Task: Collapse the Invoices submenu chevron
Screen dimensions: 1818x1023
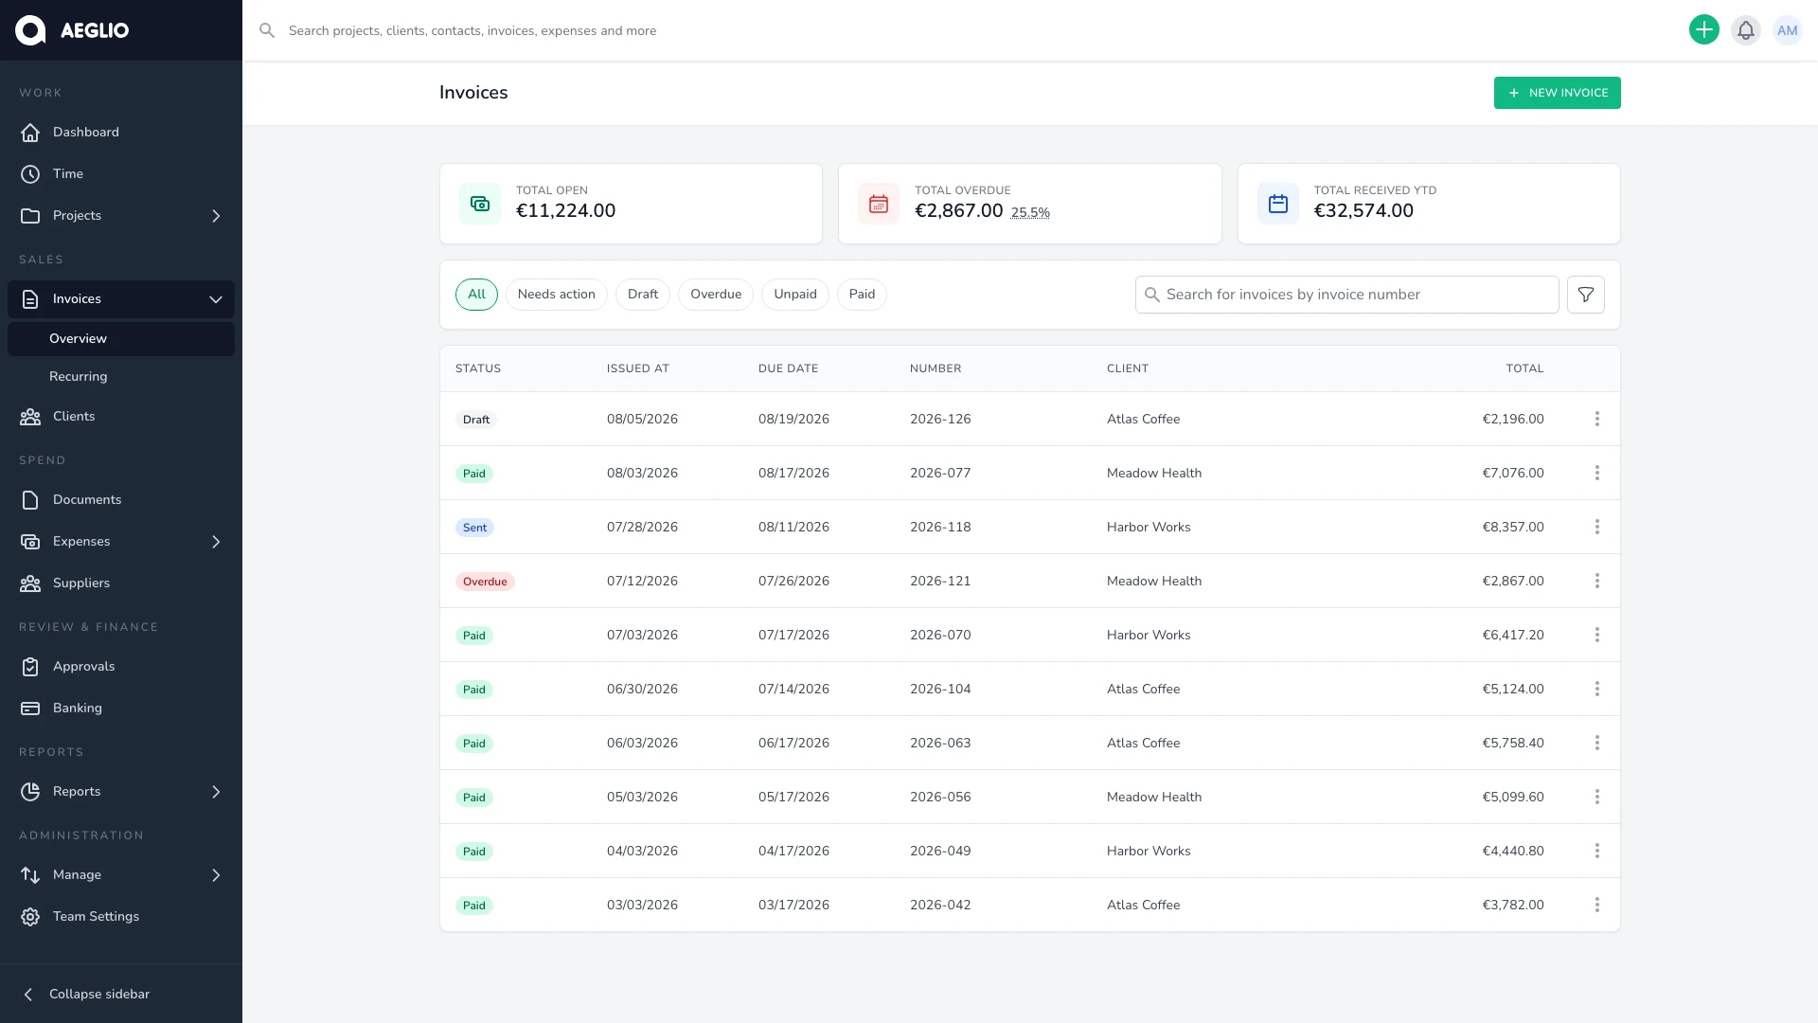Action: (x=216, y=299)
